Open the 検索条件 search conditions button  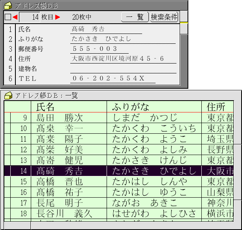click(164, 17)
